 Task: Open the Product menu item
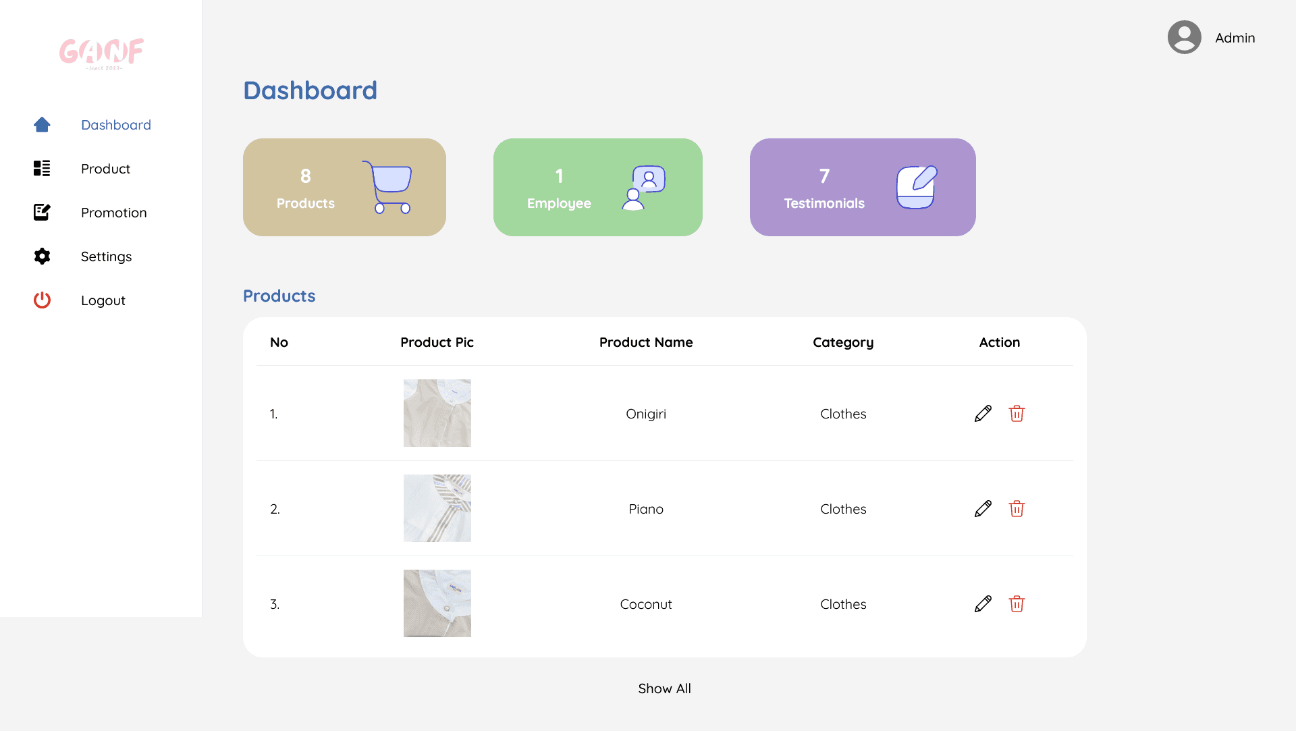[105, 169]
